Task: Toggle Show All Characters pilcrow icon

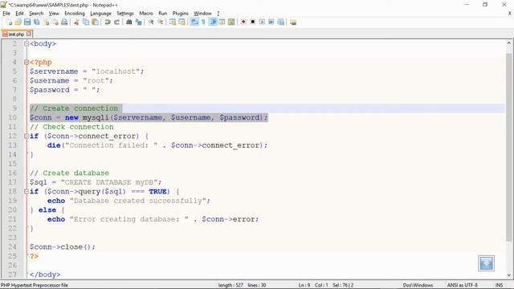Action: pyautogui.click(x=203, y=22)
